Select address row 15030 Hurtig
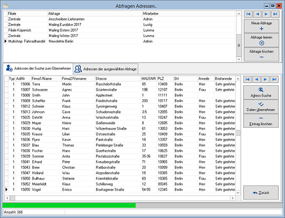This screenshot has width=285, height=218. click(120, 129)
